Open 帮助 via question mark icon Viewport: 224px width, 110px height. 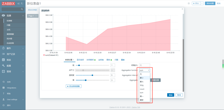tap(4, 94)
